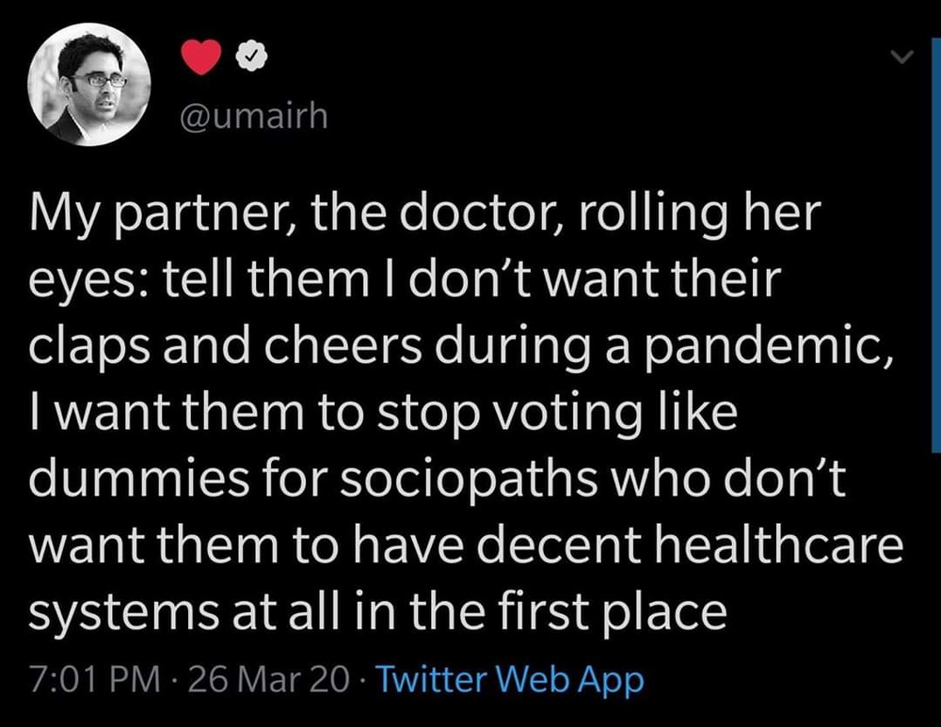Screen dimensions: 941x727
Task: Expand the tweet options chevron
Action: 901,58
